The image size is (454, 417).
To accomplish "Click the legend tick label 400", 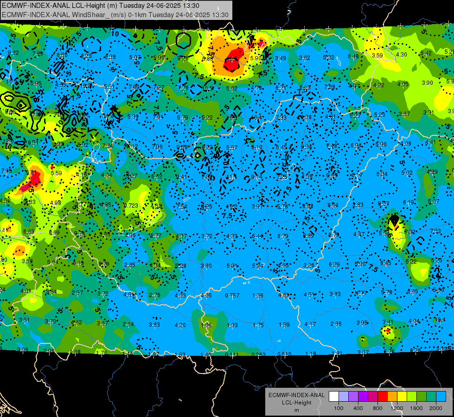I will [x=358, y=408].
